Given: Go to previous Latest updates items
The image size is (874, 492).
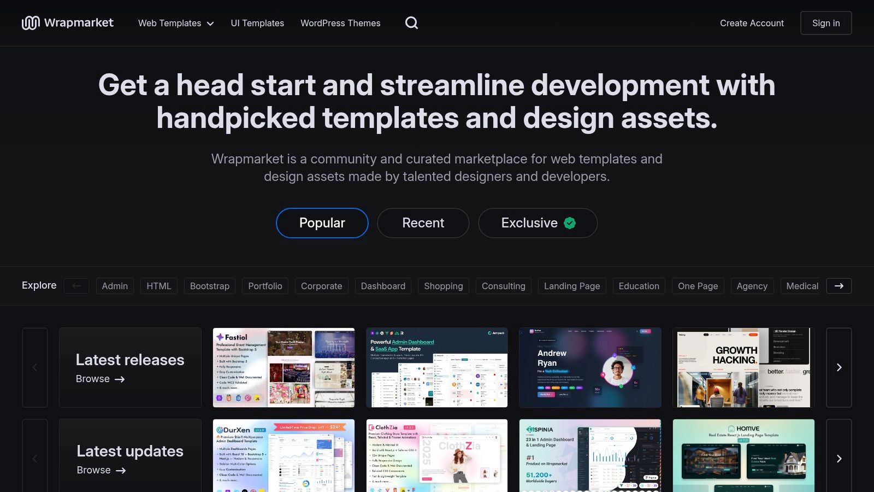Looking at the screenshot, I should pos(35,459).
